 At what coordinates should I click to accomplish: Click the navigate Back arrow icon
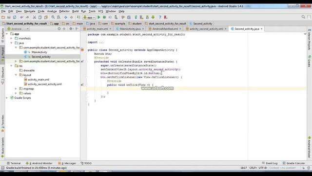click(x=66, y=18)
